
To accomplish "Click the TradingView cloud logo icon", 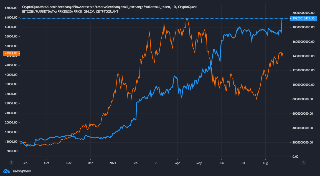I will [6, 171].
